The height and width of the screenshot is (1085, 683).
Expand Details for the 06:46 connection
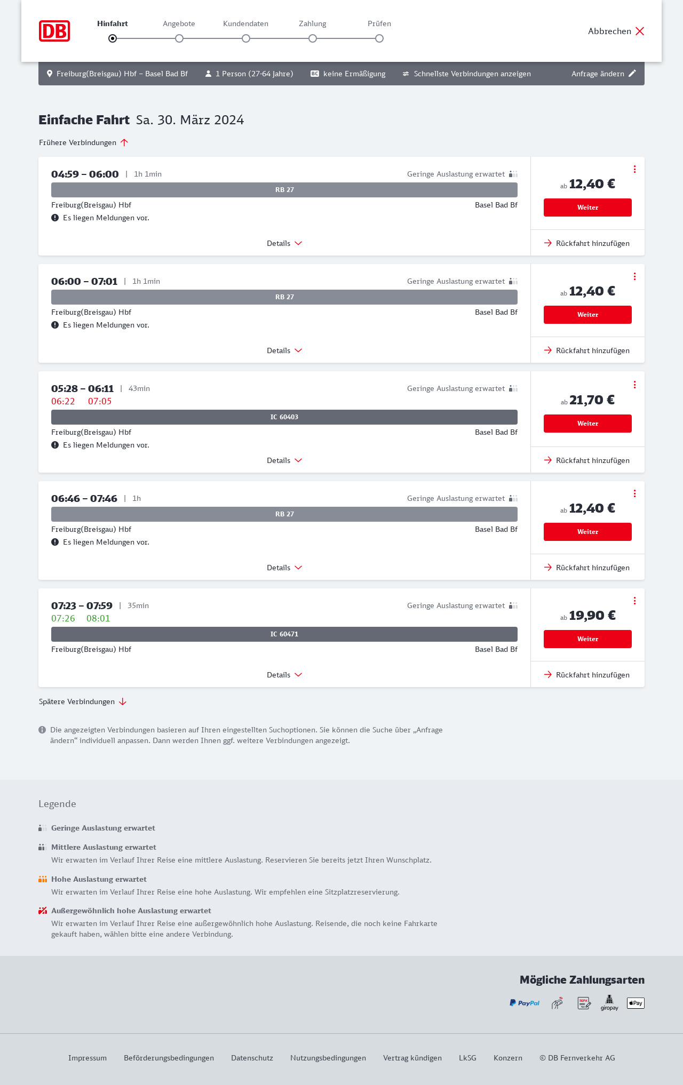click(284, 568)
